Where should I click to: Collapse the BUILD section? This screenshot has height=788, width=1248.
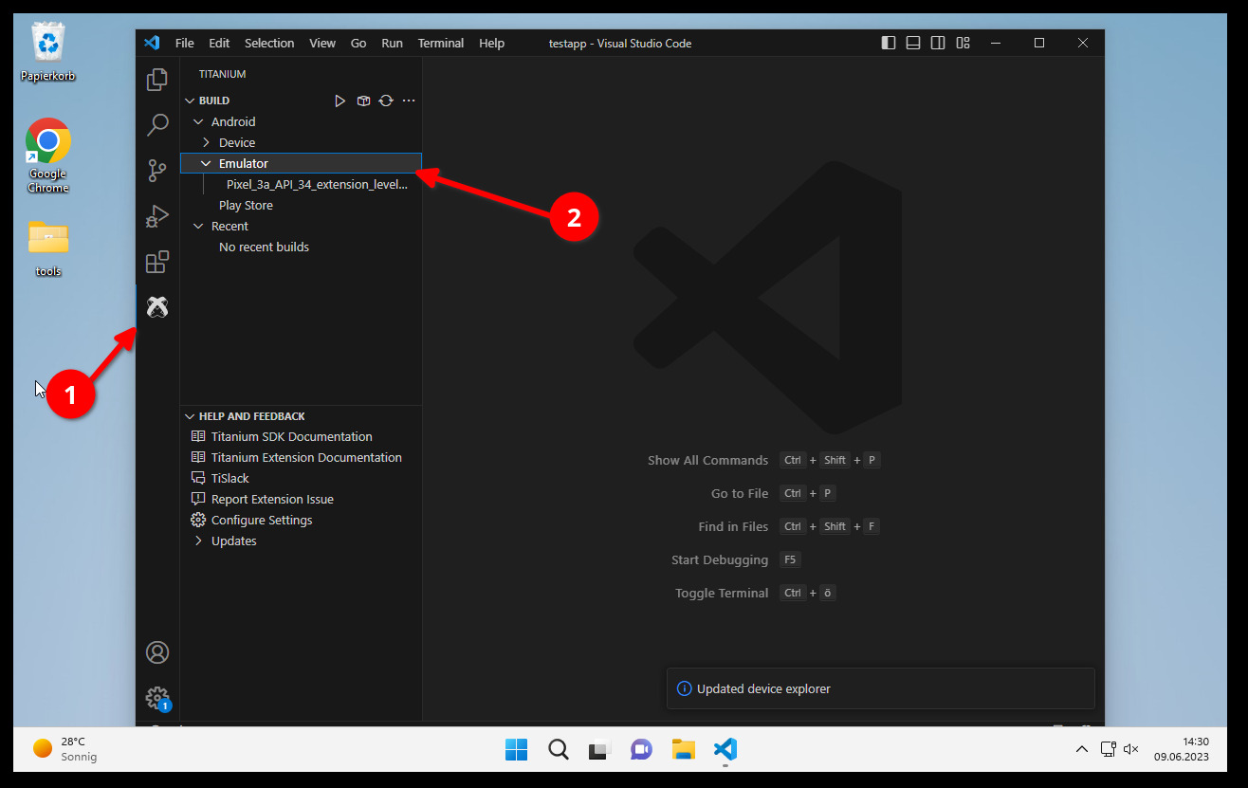tap(191, 101)
